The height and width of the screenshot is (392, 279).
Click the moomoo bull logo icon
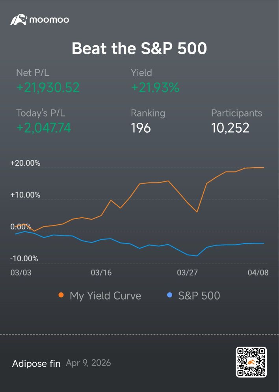(19, 20)
